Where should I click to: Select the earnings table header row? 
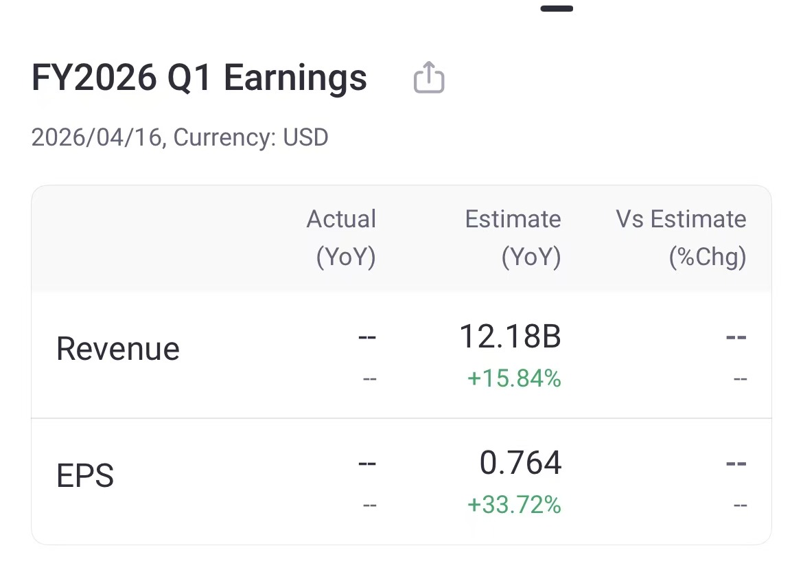click(x=400, y=238)
